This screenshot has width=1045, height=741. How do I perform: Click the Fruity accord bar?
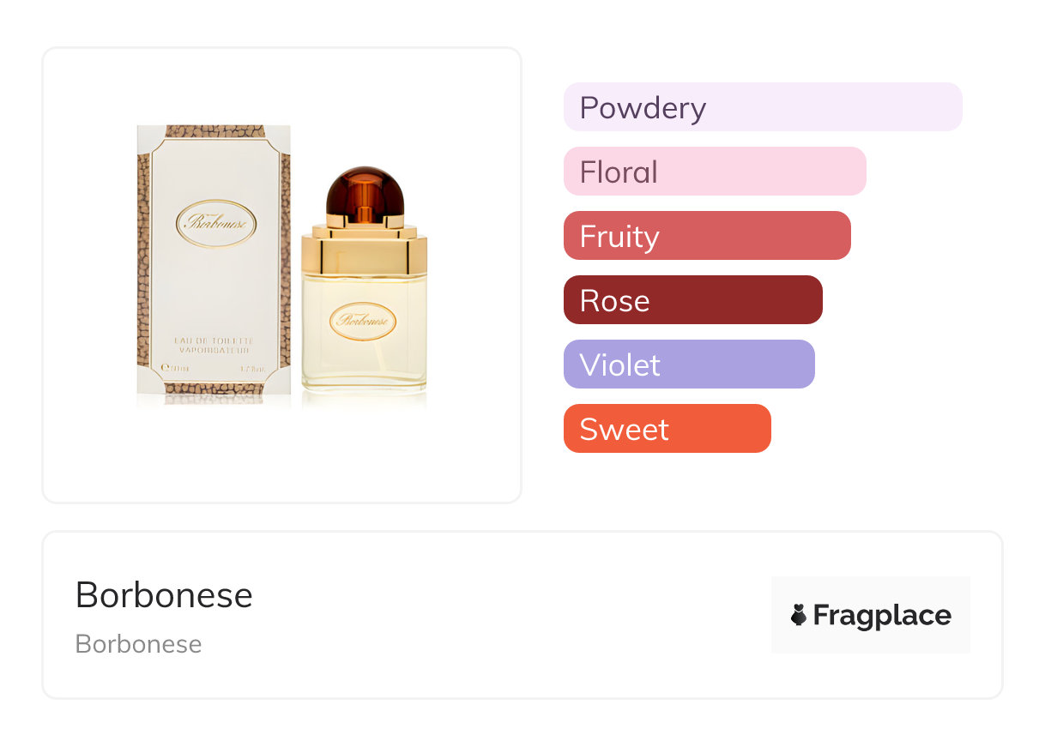click(x=706, y=236)
